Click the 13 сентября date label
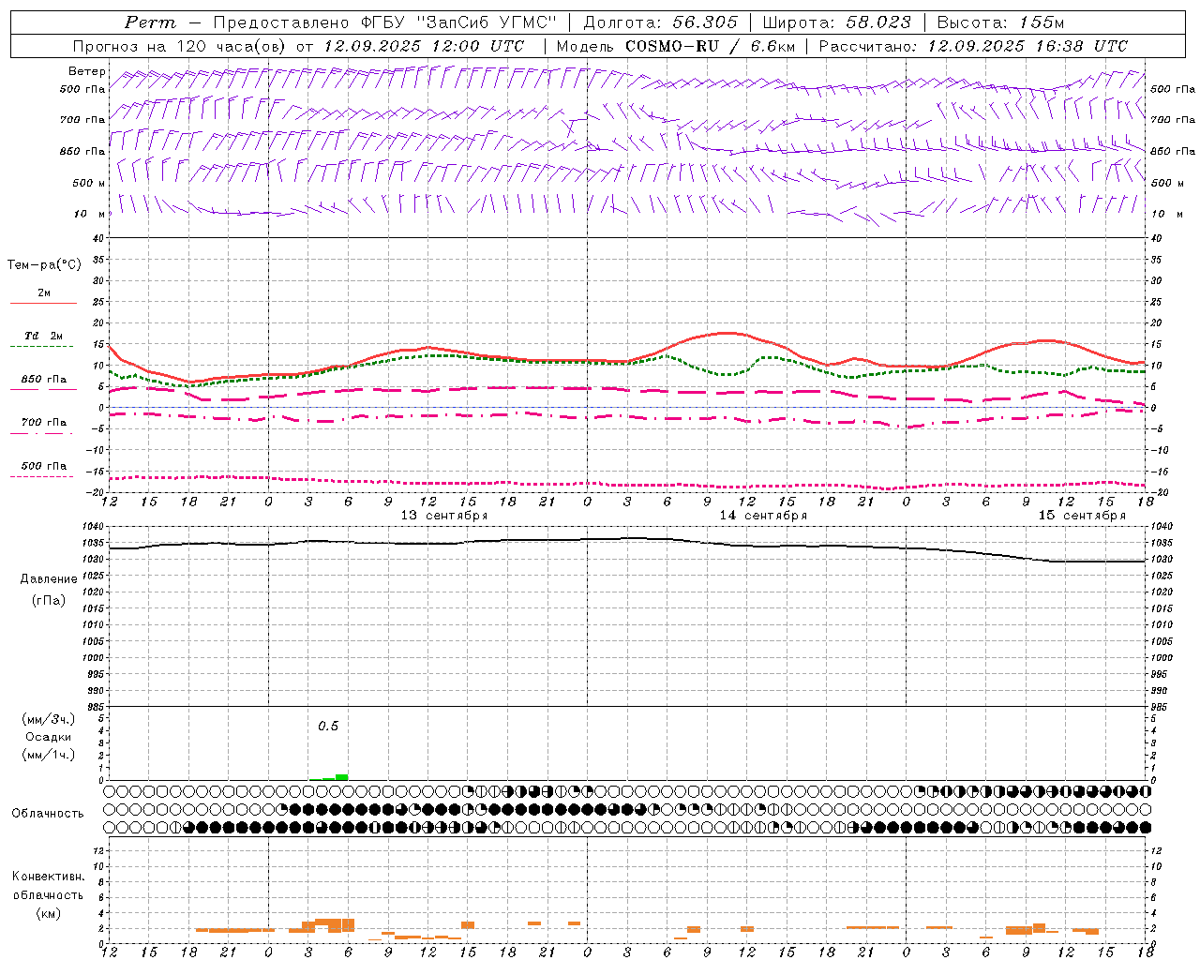1200x960 pixels. pyautogui.click(x=444, y=516)
